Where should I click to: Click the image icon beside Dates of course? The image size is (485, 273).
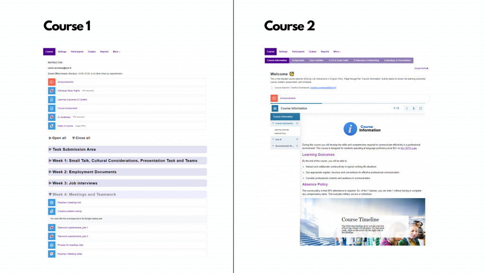tap(52, 126)
